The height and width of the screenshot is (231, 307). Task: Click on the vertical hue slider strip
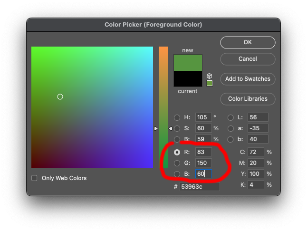pyautogui.click(x=163, y=95)
